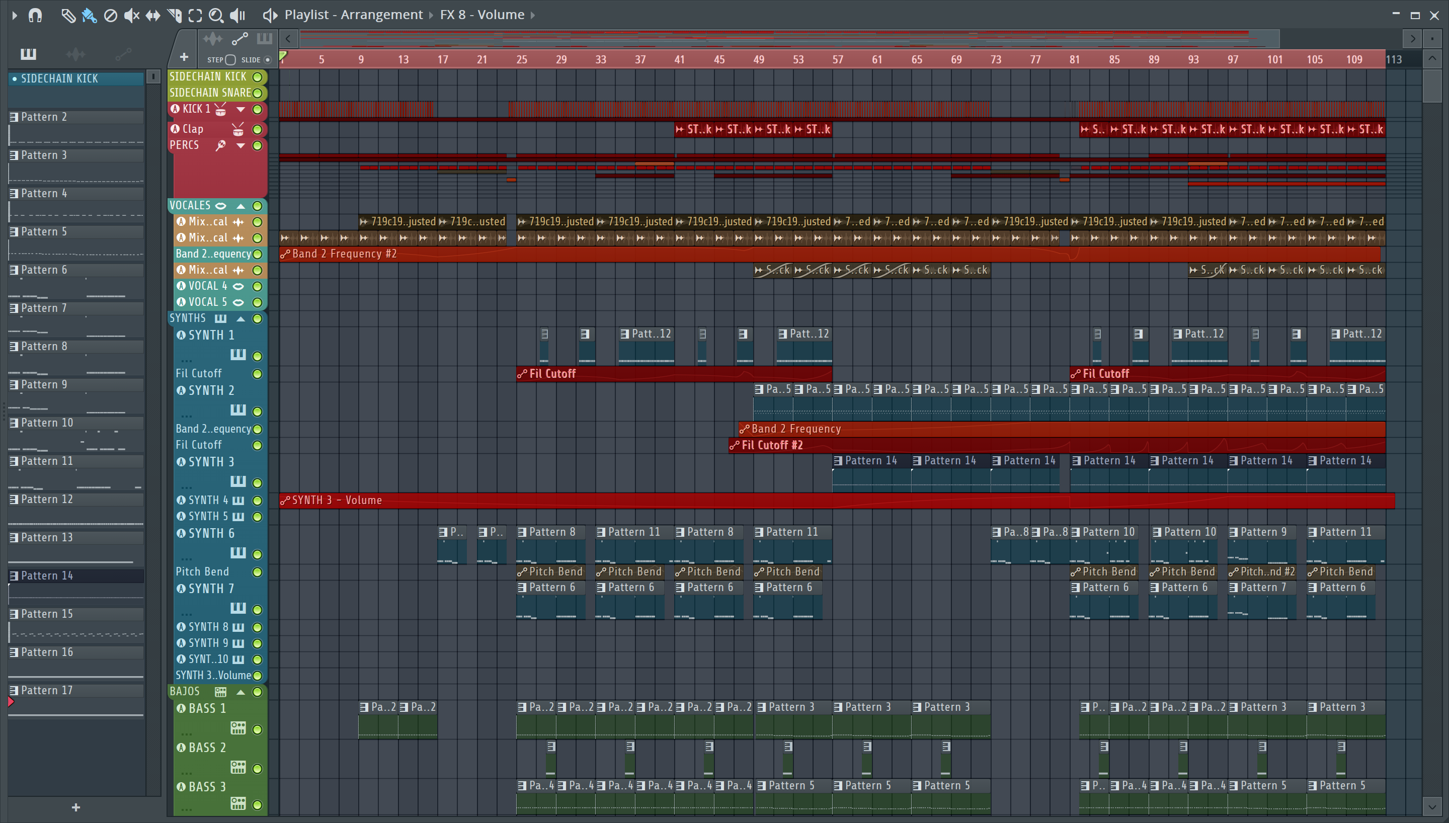The image size is (1449, 823).
Task: Open arrow after Playlist - Arrangement
Action: click(x=431, y=15)
